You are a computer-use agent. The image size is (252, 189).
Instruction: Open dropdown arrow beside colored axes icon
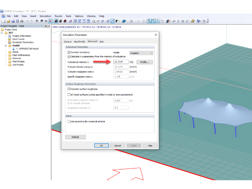[119, 21]
